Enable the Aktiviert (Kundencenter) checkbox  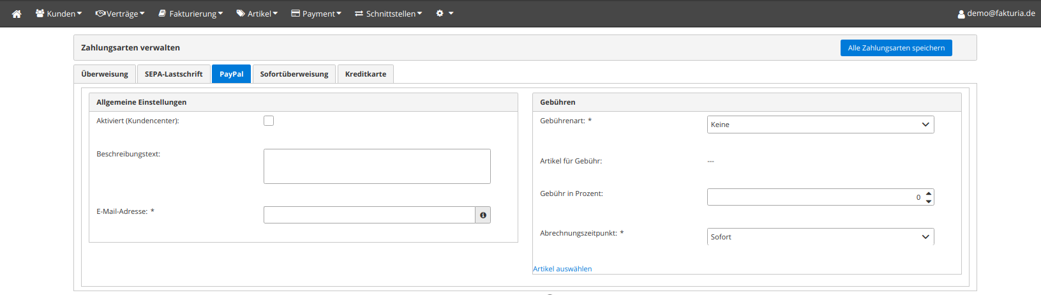269,121
